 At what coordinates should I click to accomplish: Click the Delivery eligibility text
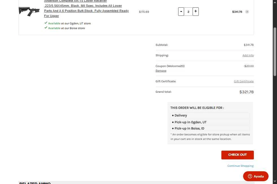tap(181, 115)
